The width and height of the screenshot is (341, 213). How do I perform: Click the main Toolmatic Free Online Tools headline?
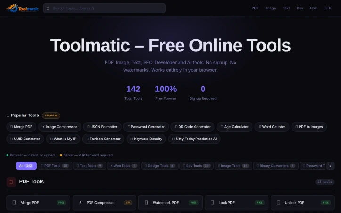point(170,45)
